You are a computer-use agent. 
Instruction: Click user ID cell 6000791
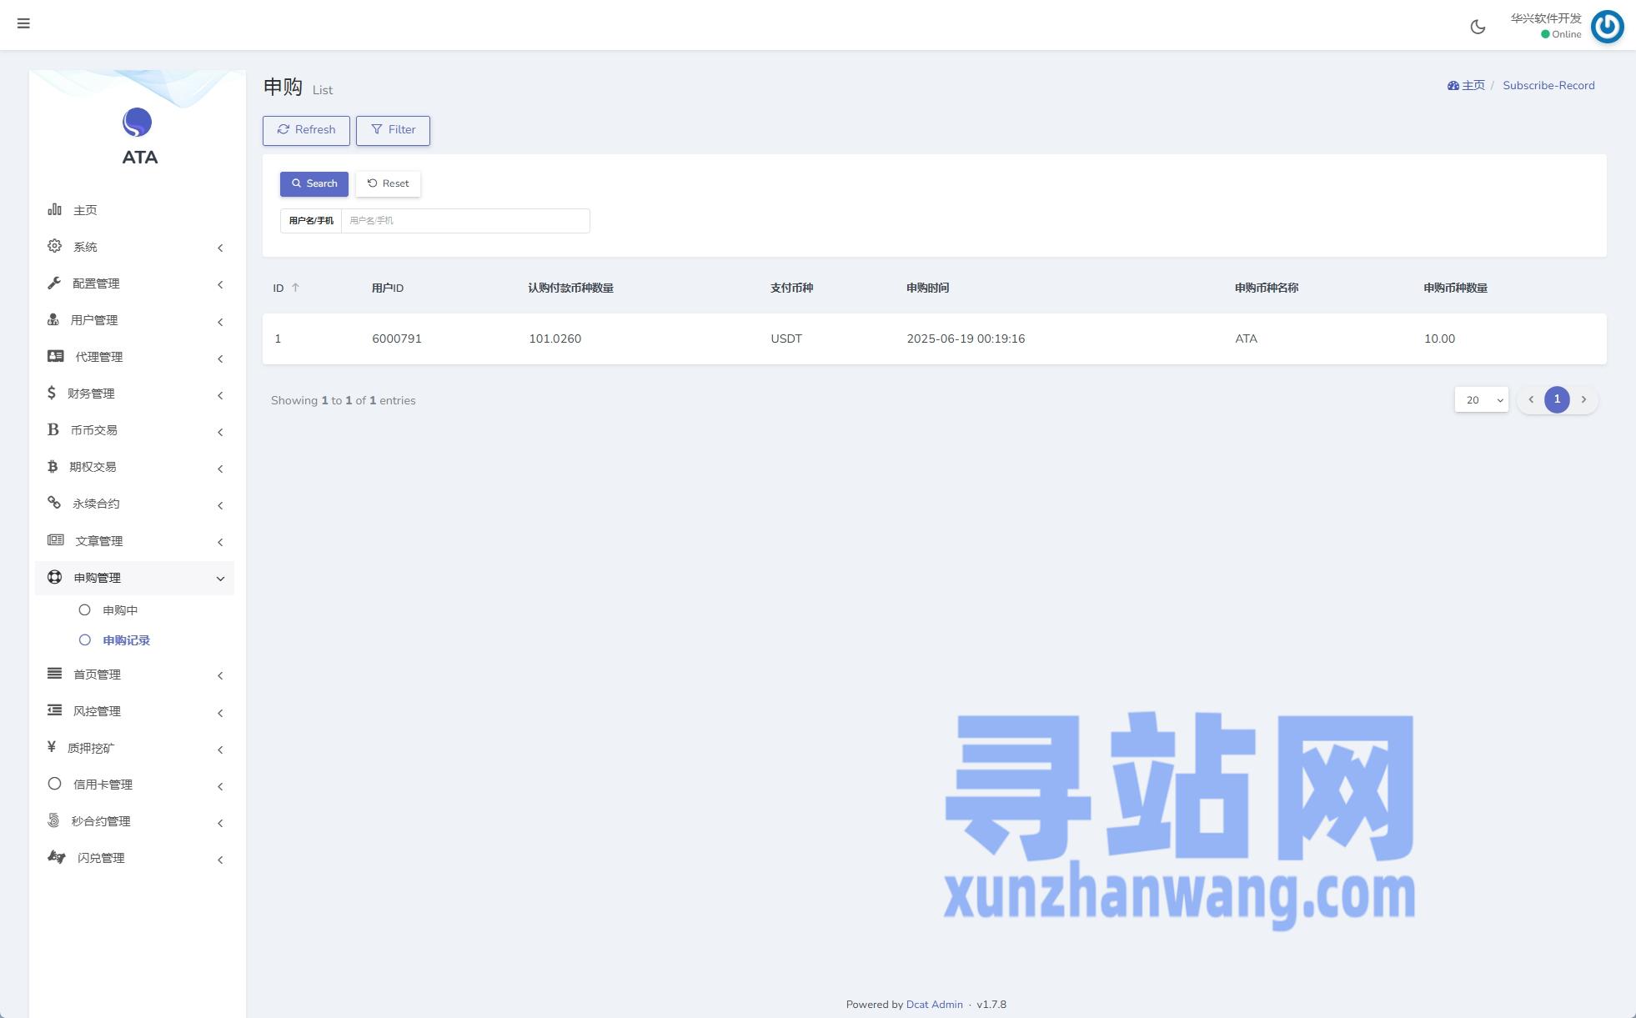(x=397, y=338)
